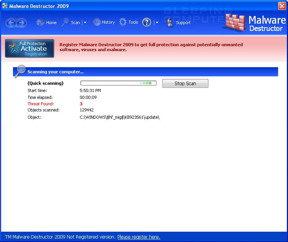Click the start time 5:50:31 PM
Viewport: 288px width, 242px height.
click(90, 90)
